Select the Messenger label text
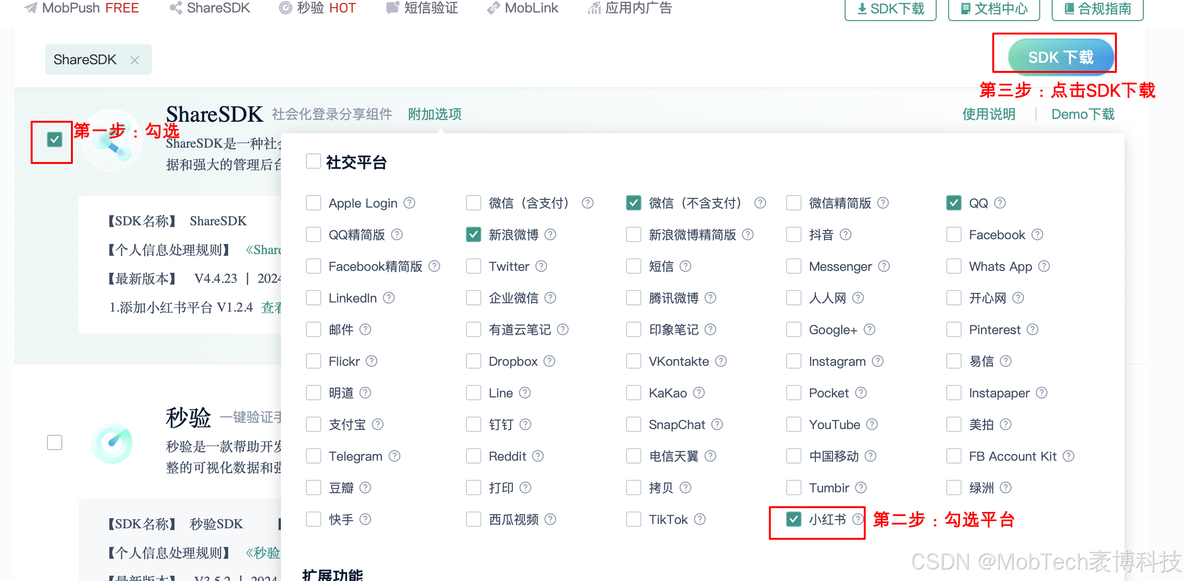This screenshot has height=581, width=1184. 840,267
